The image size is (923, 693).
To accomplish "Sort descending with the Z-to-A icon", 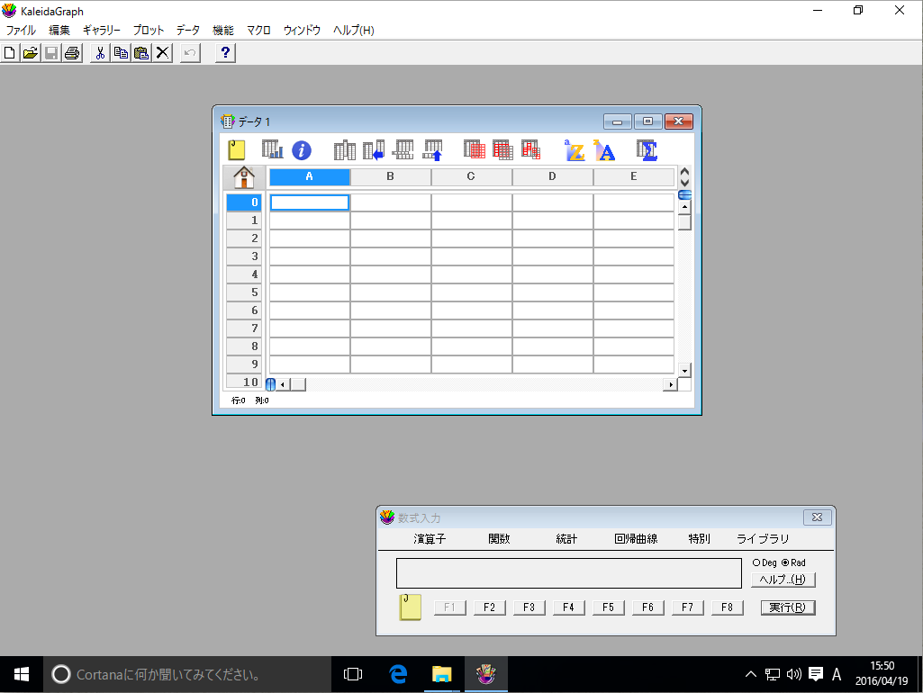I will point(604,150).
